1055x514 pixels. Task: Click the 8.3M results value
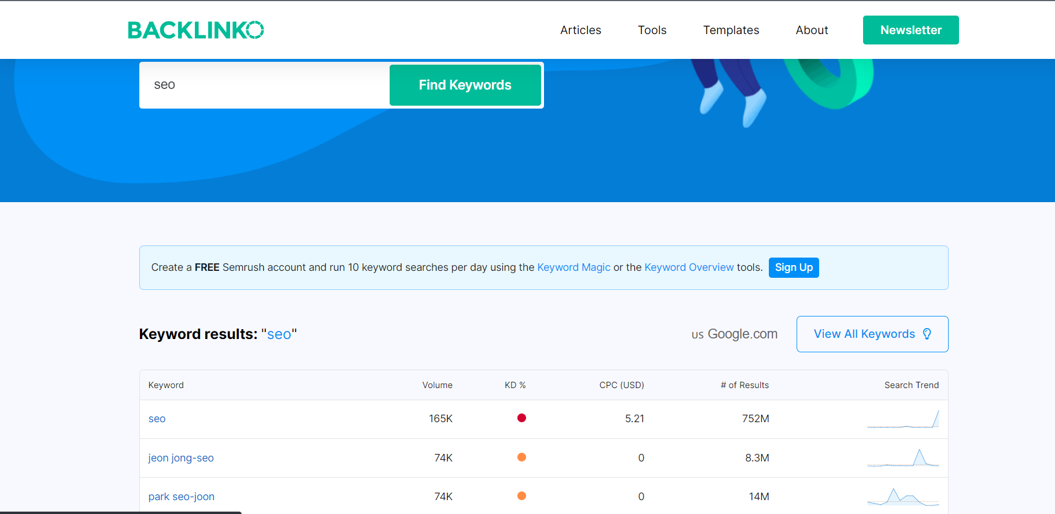757,458
